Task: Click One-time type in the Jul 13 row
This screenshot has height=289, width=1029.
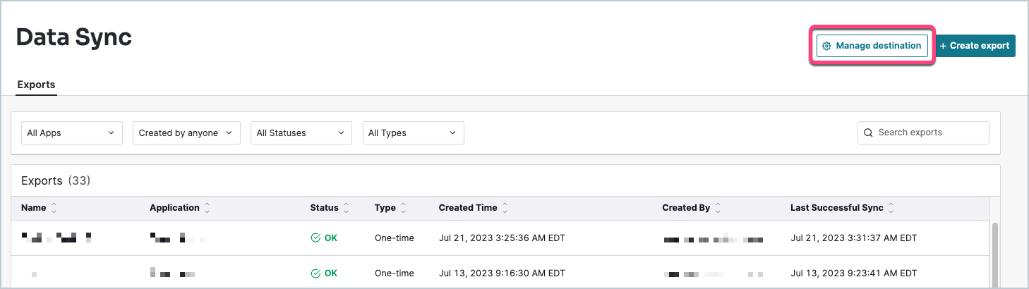Action: (395, 273)
